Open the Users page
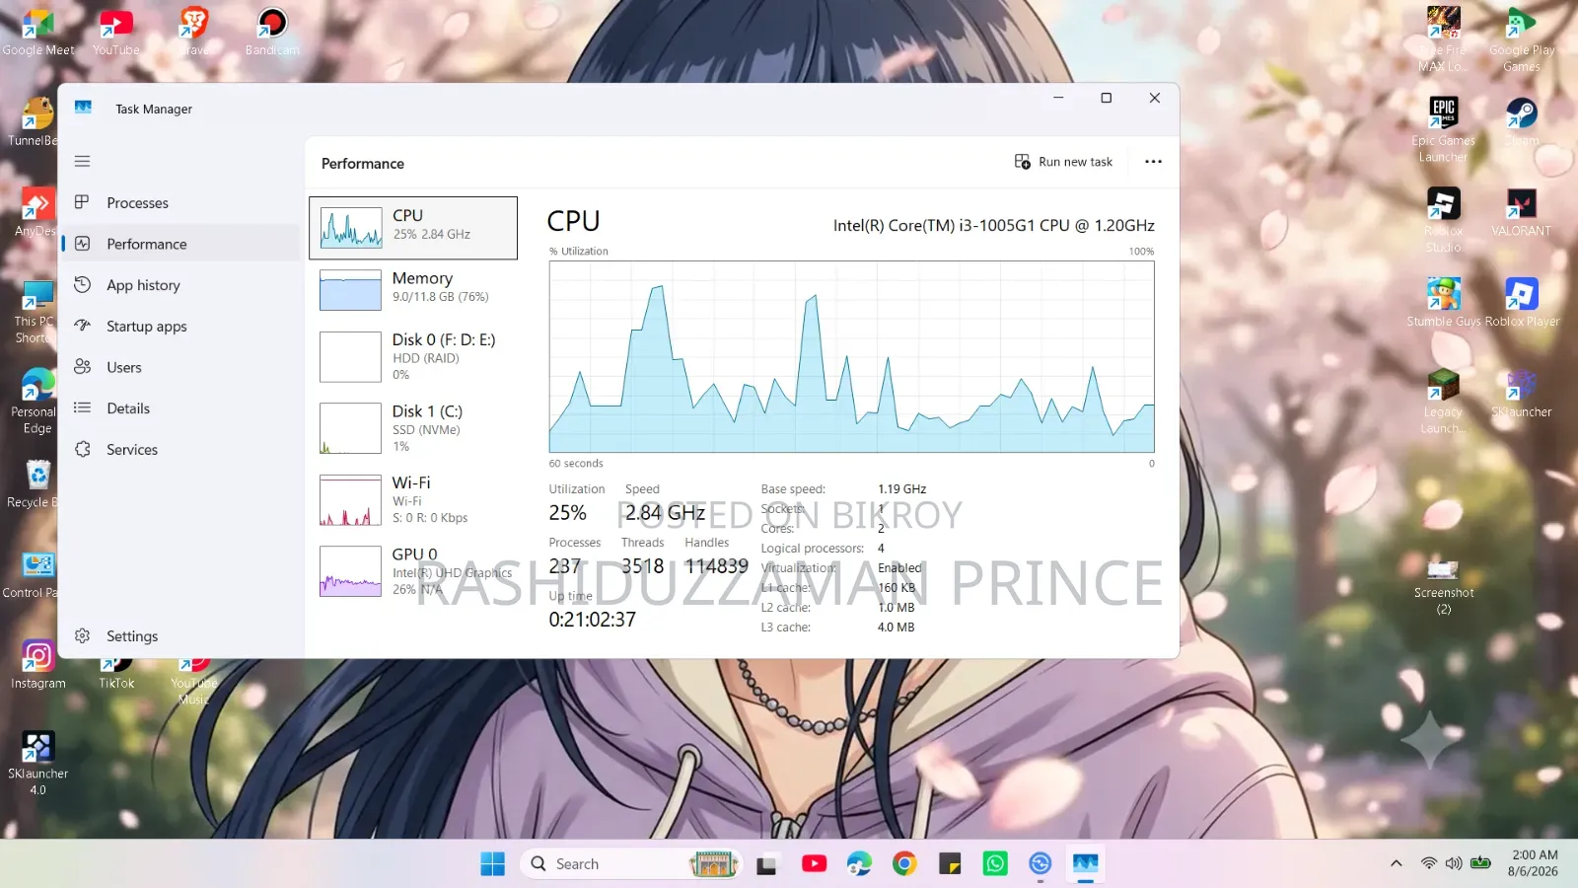 181,367
